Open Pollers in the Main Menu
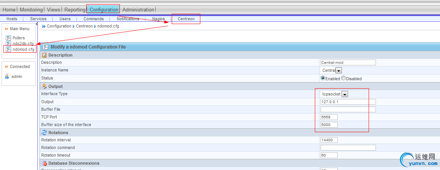Image resolution: width=440 pixels, height=170 pixels. tap(19, 38)
